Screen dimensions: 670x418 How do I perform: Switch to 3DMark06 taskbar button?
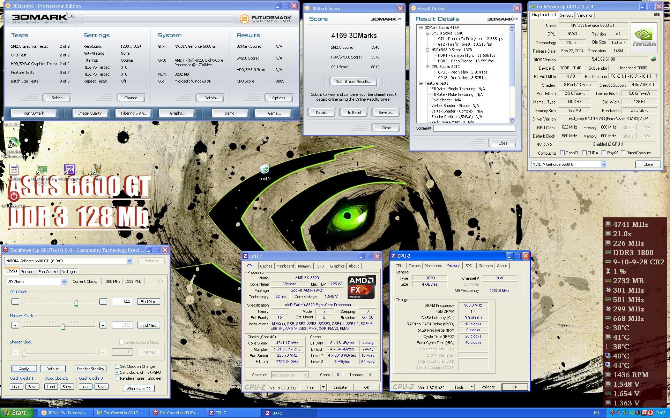[65, 413]
